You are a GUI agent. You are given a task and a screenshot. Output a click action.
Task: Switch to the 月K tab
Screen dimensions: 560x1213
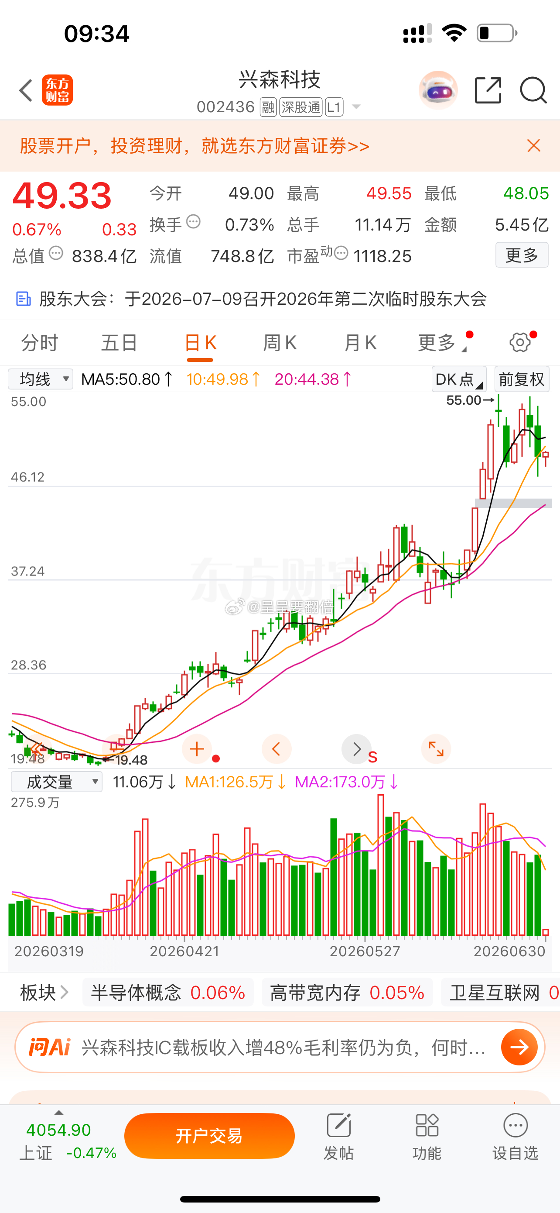(x=360, y=342)
